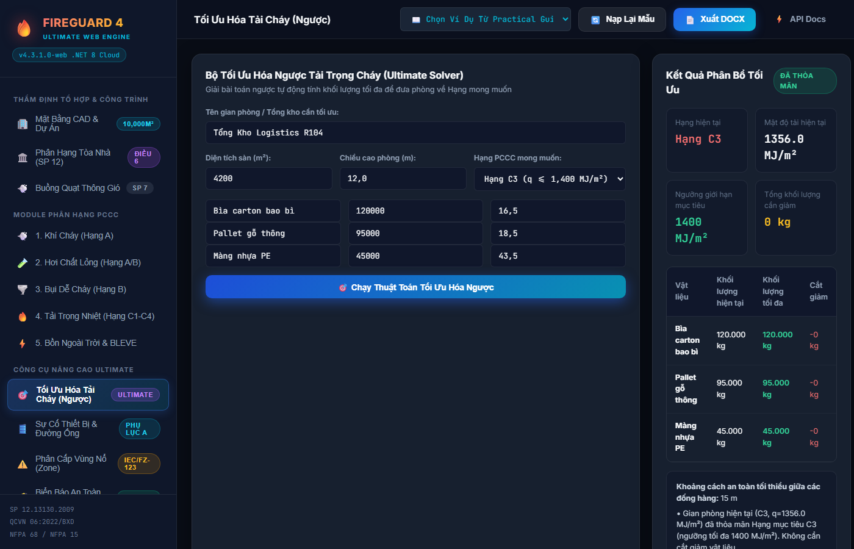The height and width of the screenshot is (549, 854).
Task: Click the Khí Cháy (Hạng A) icon
Action: (x=23, y=235)
